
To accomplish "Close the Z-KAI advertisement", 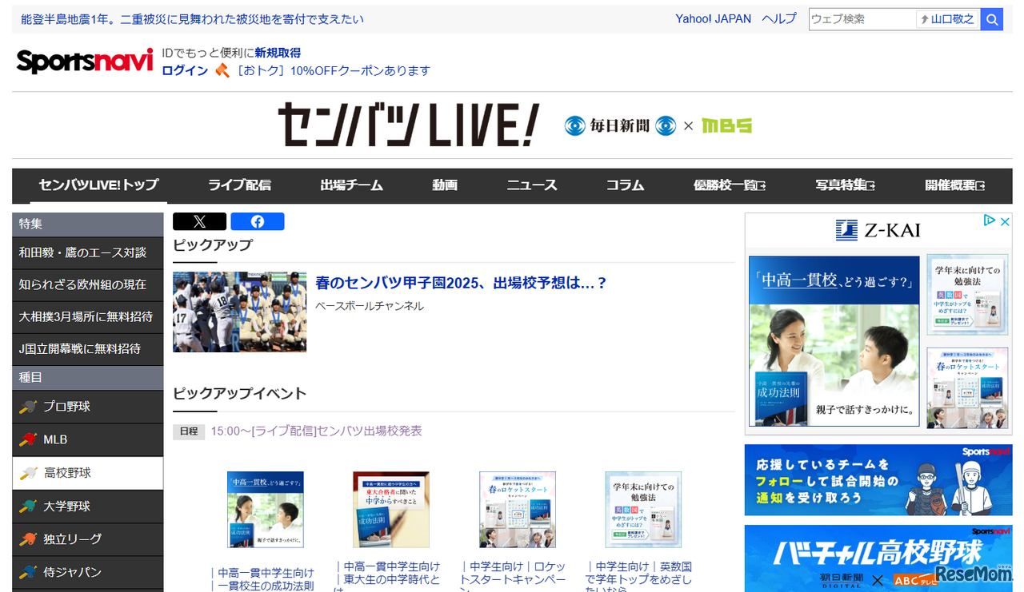I will pyautogui.click(x=1005, y=221).
